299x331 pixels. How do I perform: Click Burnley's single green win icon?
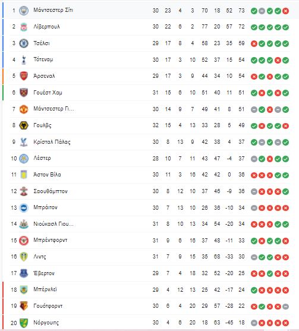click(254, 290)
